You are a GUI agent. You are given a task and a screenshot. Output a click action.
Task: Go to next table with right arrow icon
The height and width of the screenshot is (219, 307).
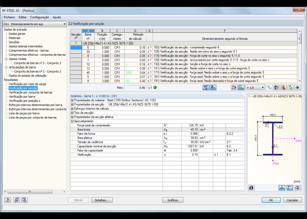pos(25,200)
